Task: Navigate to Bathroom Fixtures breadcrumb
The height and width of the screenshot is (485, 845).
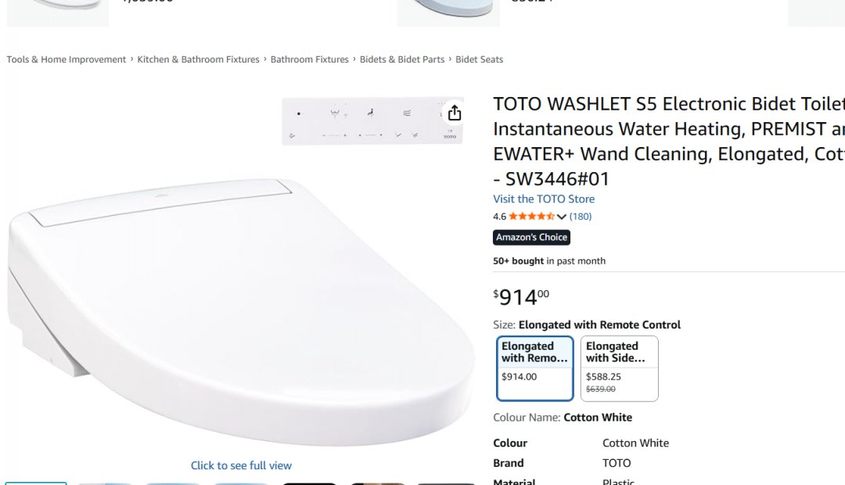Action: click(x=309, y=59)
